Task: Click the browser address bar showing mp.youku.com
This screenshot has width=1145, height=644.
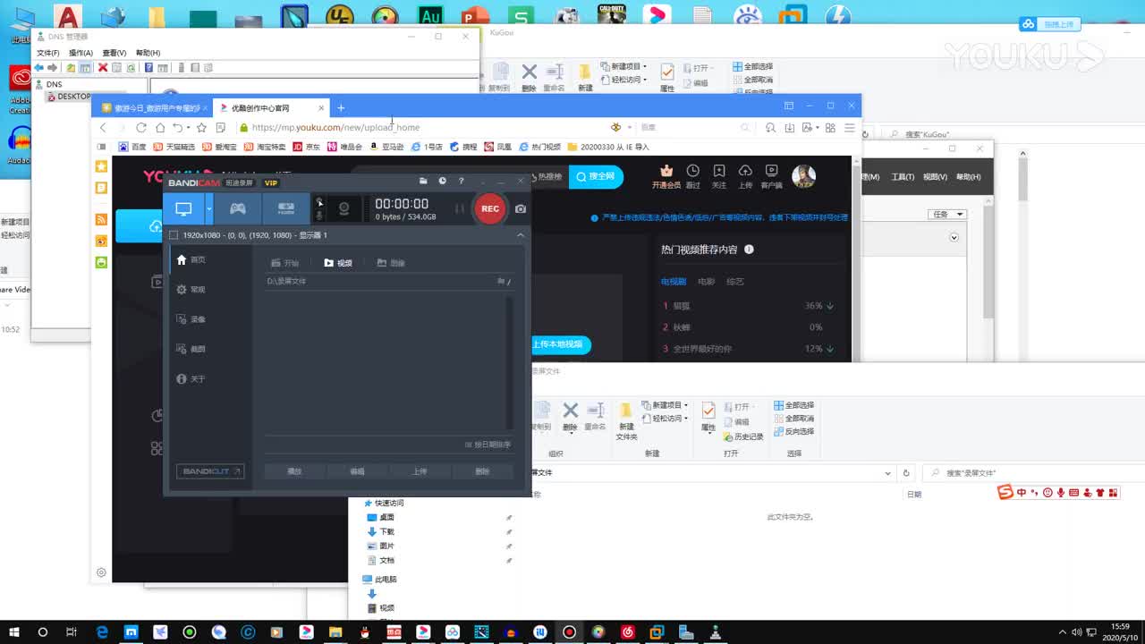Action: (x=358, y=127)
